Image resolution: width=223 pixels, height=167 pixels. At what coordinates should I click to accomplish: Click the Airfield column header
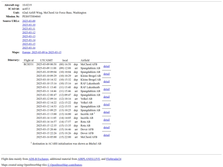click(85, 60)
